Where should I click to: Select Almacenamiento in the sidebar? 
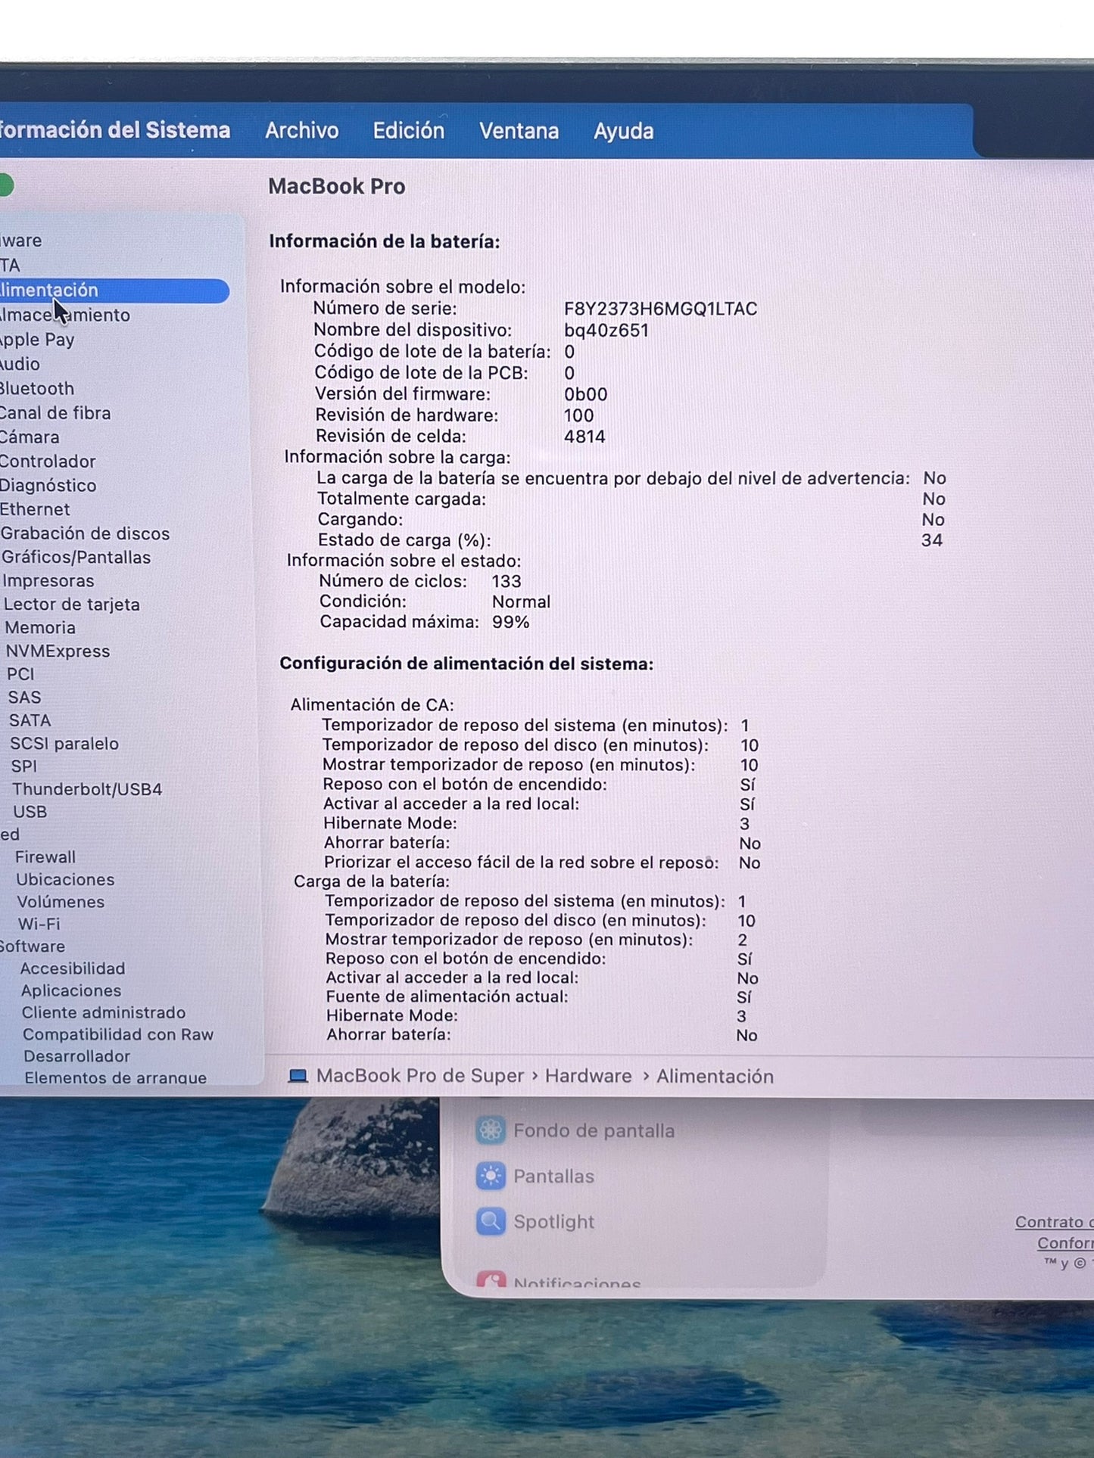coord(65,315)
